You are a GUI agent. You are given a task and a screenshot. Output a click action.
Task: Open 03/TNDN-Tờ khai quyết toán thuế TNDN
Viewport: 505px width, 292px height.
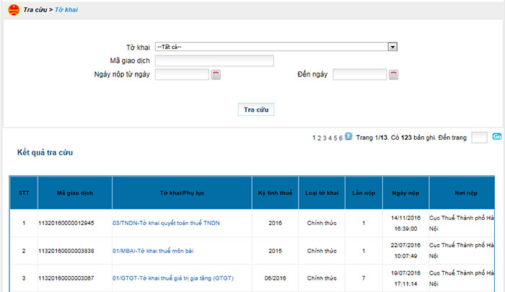click(x=165, y=224)
